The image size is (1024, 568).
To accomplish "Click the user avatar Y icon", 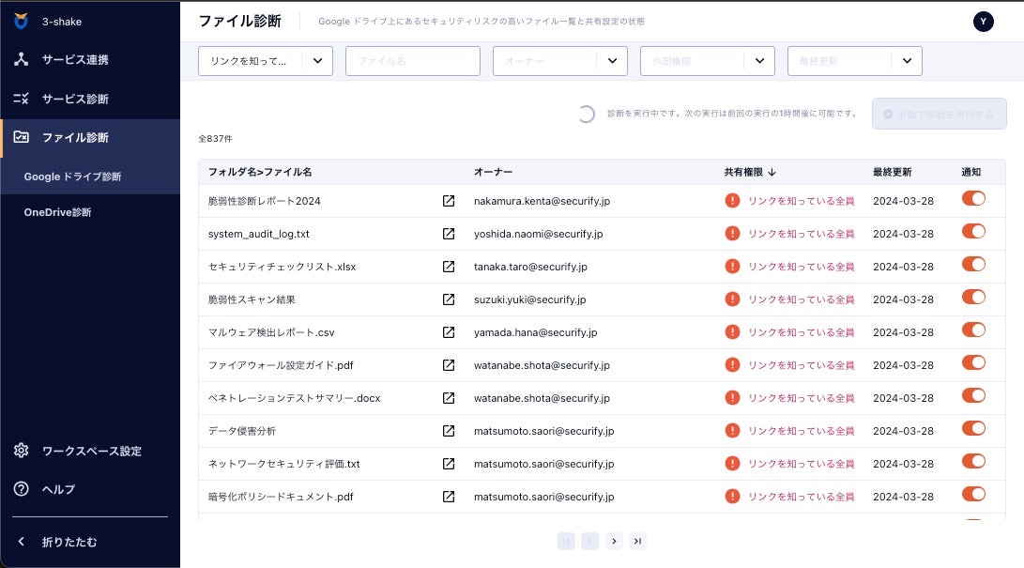I will 984,22.
